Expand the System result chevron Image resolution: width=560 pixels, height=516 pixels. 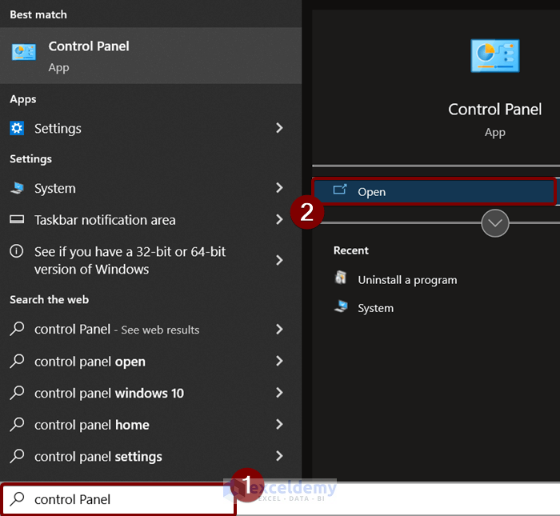pyautogui.click(x=280, y=187)
